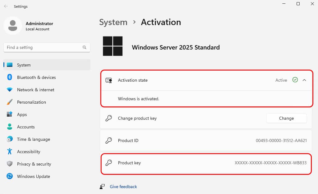318x194 pixels.
Task: Focus the Find a setting search box
Action: pos(47,47)
